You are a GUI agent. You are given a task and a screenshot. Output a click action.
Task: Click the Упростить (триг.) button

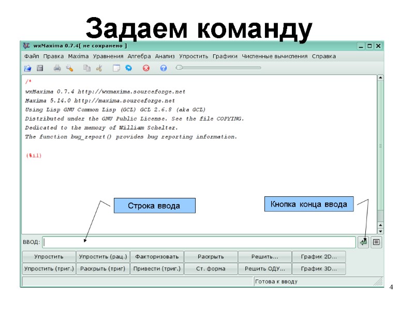click(x=49, y=269)
